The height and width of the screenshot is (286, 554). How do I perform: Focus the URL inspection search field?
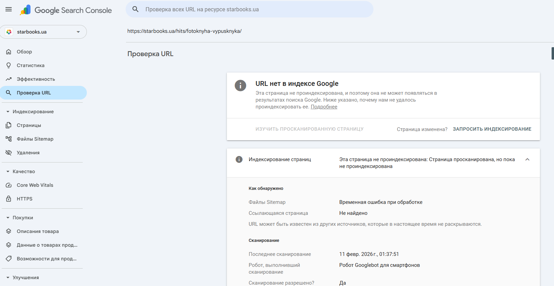point(250,9)
